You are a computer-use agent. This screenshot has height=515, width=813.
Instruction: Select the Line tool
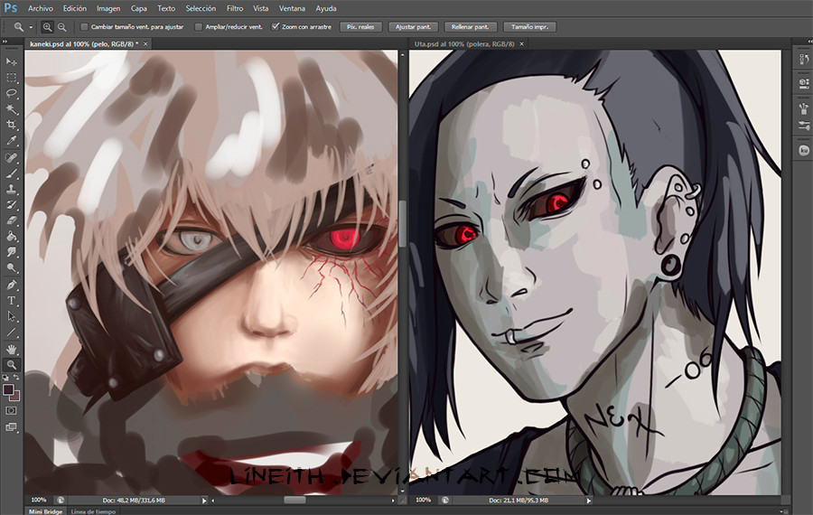(12, 332)
